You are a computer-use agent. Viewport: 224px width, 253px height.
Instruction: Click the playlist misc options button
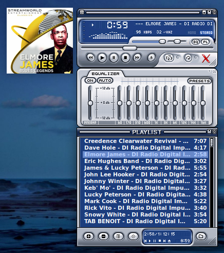133,237
